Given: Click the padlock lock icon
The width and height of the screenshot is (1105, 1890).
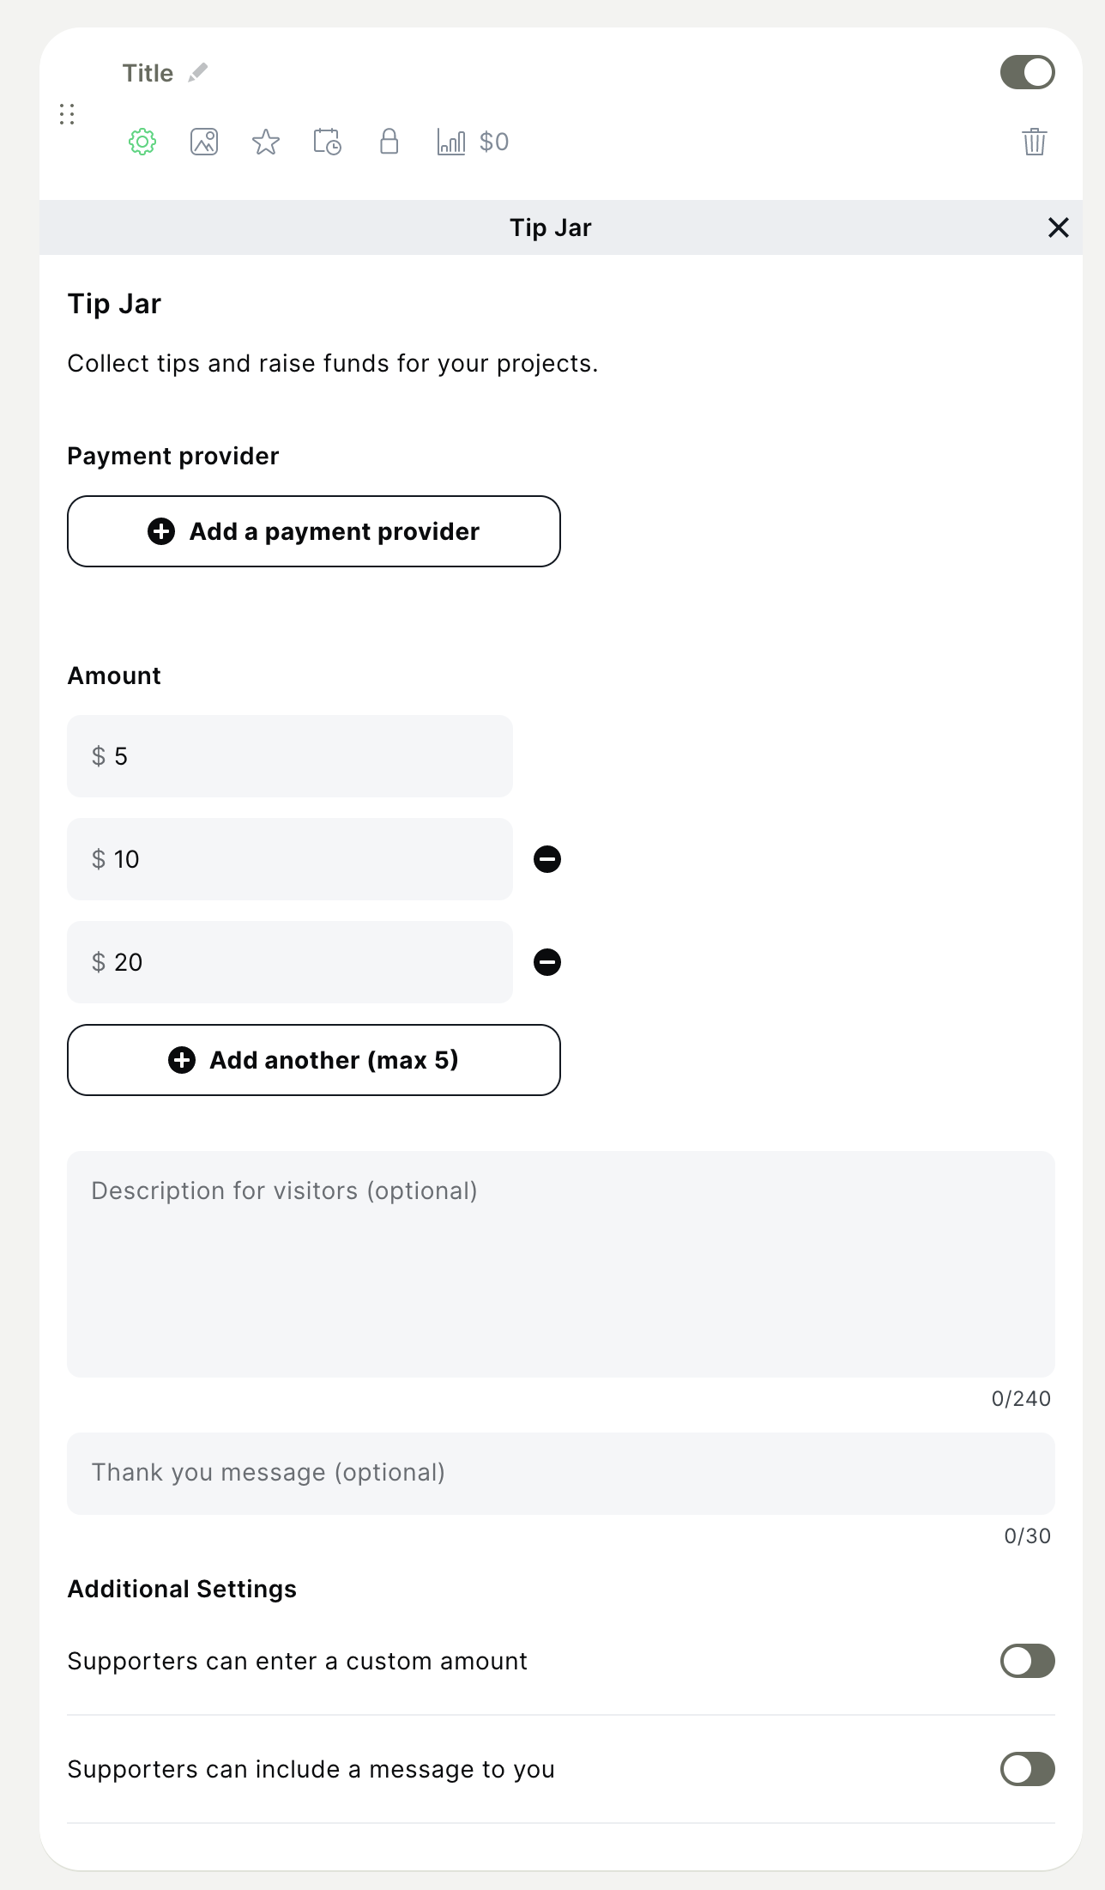Looking at the screenshot, I should click(389, 142).
